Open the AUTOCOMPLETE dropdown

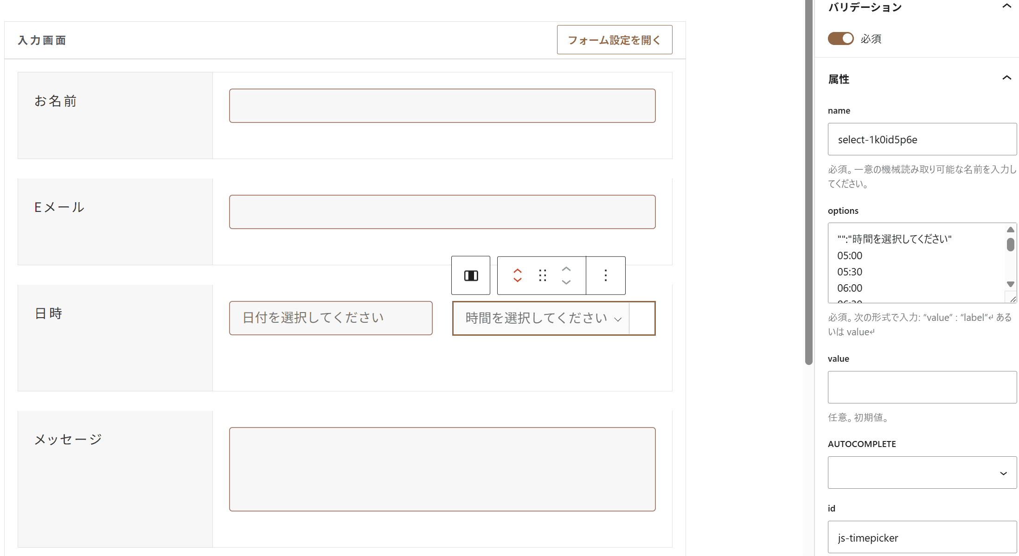pyautogui.click(x=922, y=473)
